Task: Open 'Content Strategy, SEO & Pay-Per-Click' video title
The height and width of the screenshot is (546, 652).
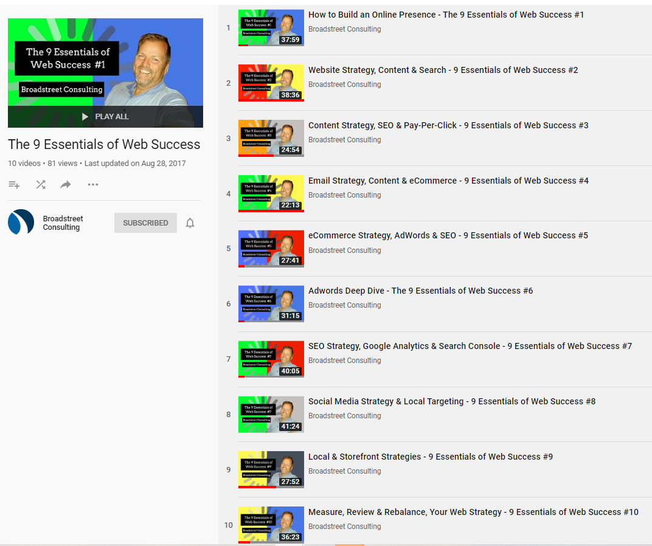Action: click(448, 126)
